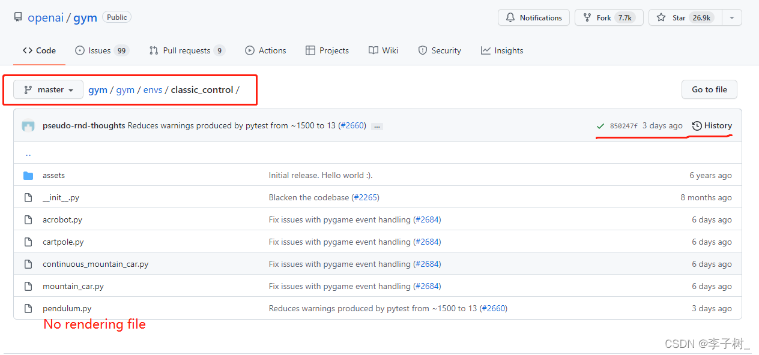The width and height of the screenshot is (759, 355).
Task: Open the assets folder
Action: (x=53, y=175)
